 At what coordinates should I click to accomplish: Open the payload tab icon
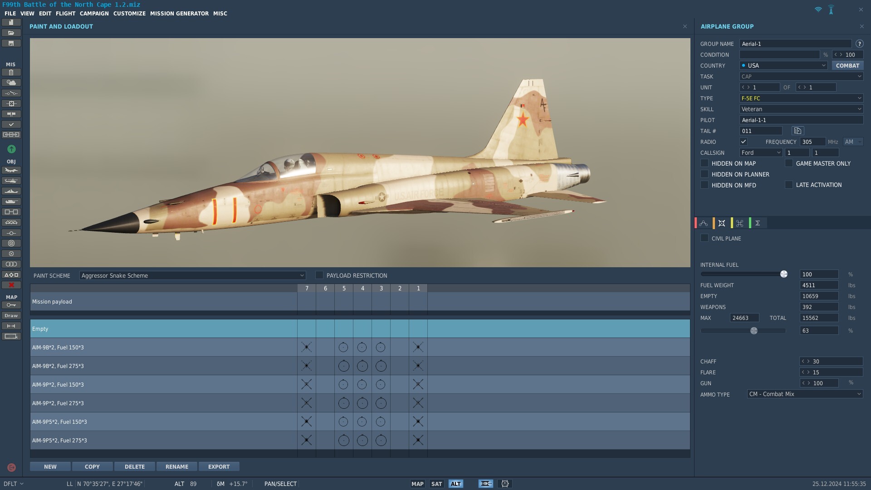point(722,223)
